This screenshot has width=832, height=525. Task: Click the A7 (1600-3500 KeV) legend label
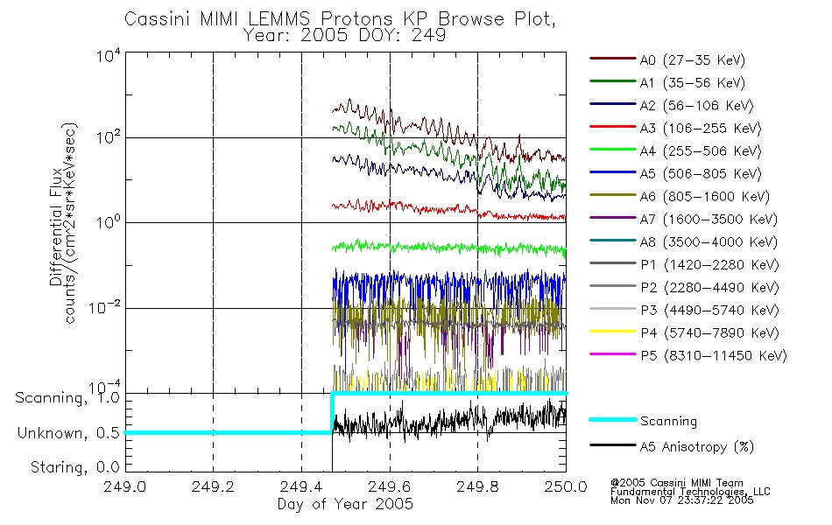709,220
